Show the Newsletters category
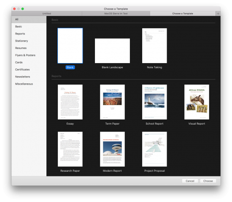The image size is (232, 202). point(29,77)
